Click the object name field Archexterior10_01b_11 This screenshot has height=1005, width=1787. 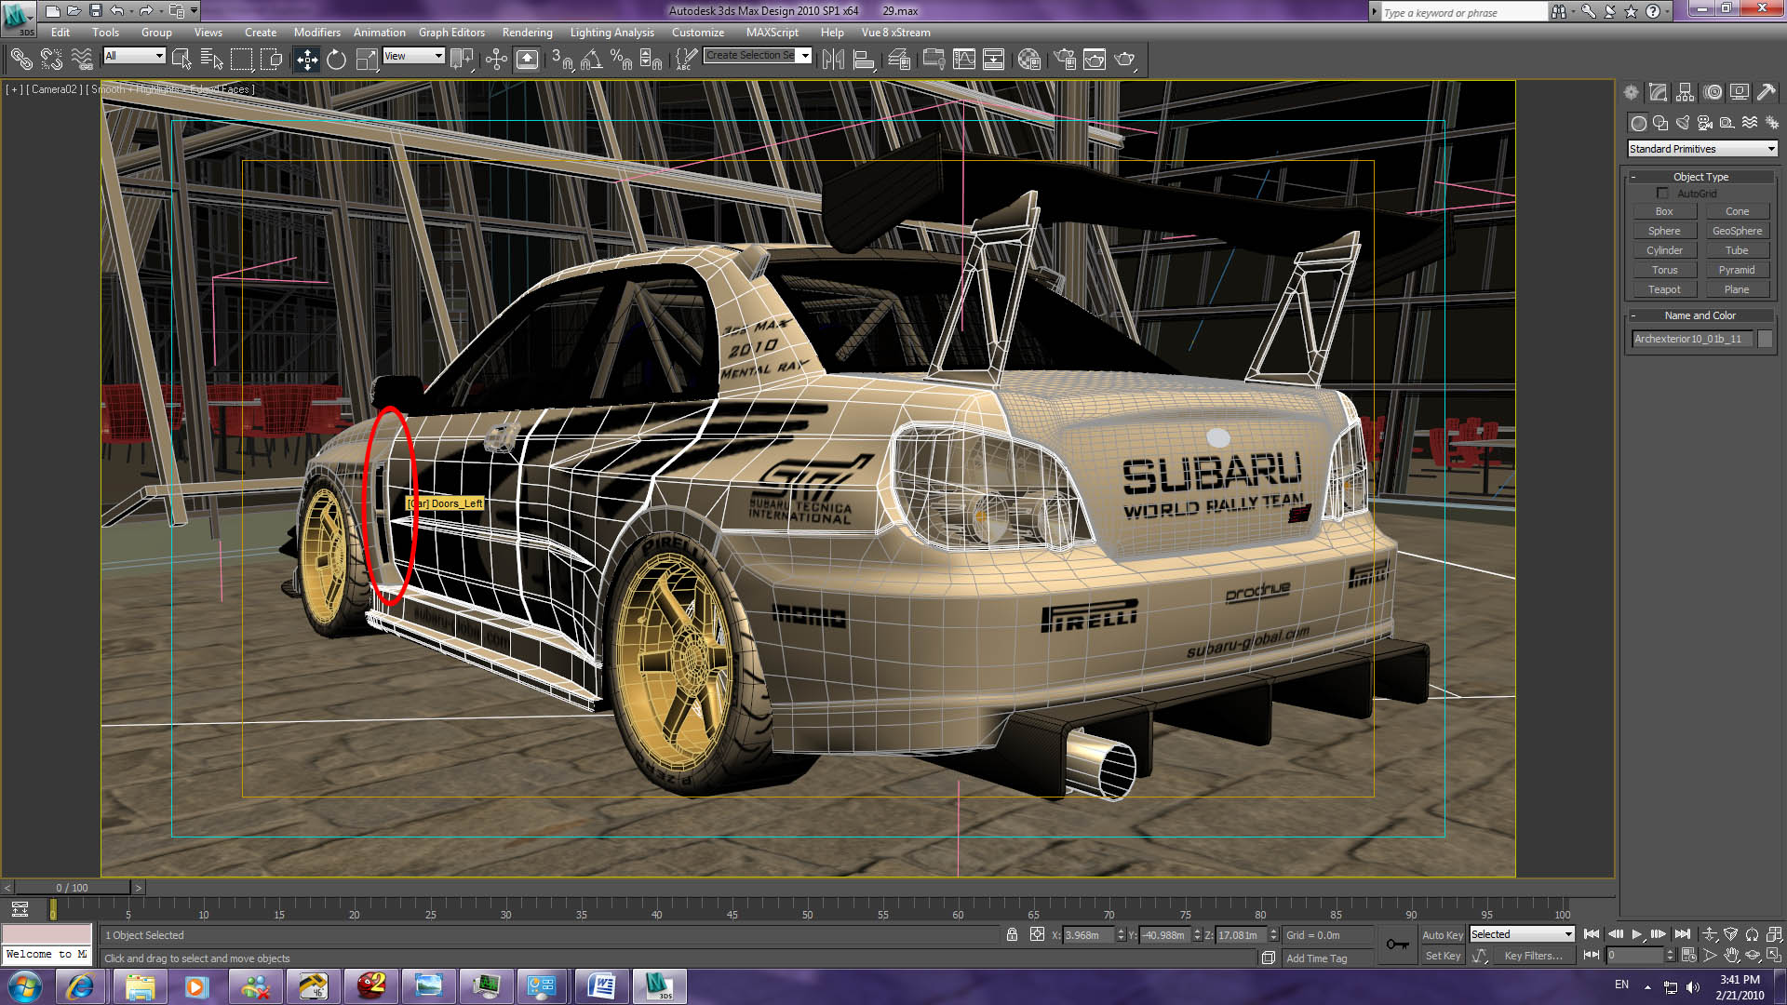[x=1692, y=339]
